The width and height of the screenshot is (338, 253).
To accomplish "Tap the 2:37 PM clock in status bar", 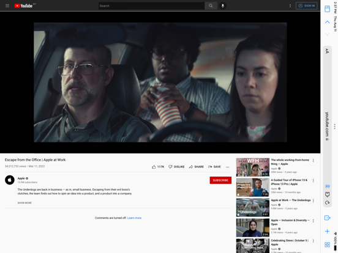I will coord(335,7).
